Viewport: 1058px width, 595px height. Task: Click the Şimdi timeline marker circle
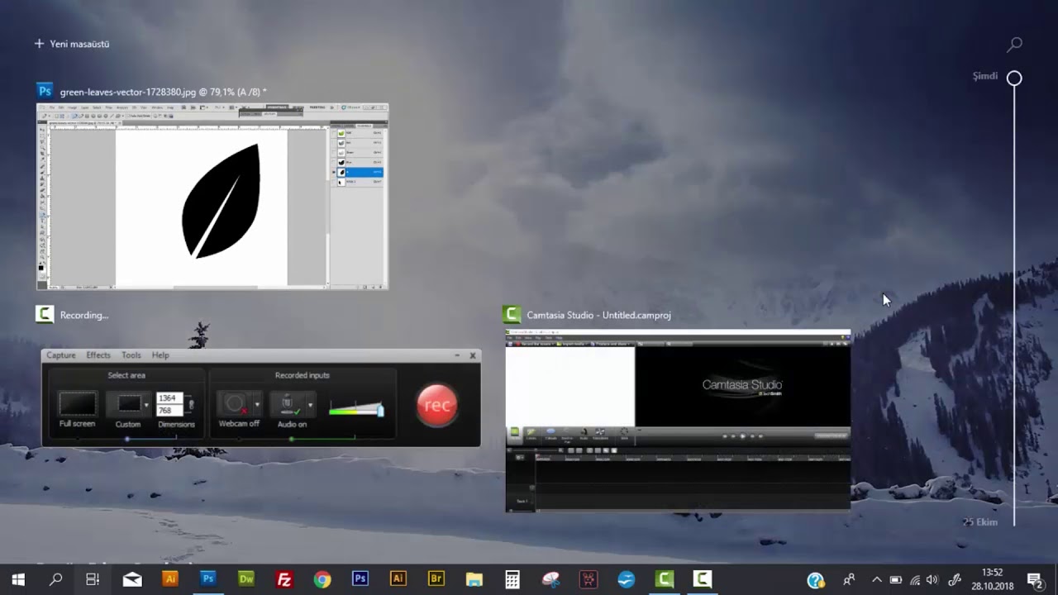coord(1014,78)
